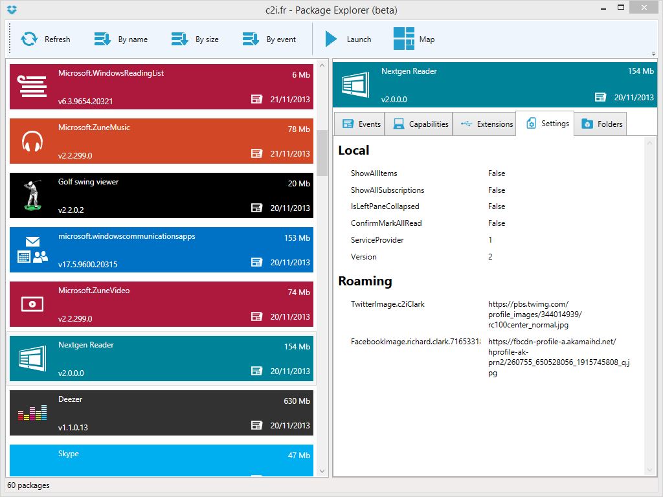This screenshot has height=497, width=663.
Task: Click the ZuneVideo play-screen icon
Action: click(32, 304)
